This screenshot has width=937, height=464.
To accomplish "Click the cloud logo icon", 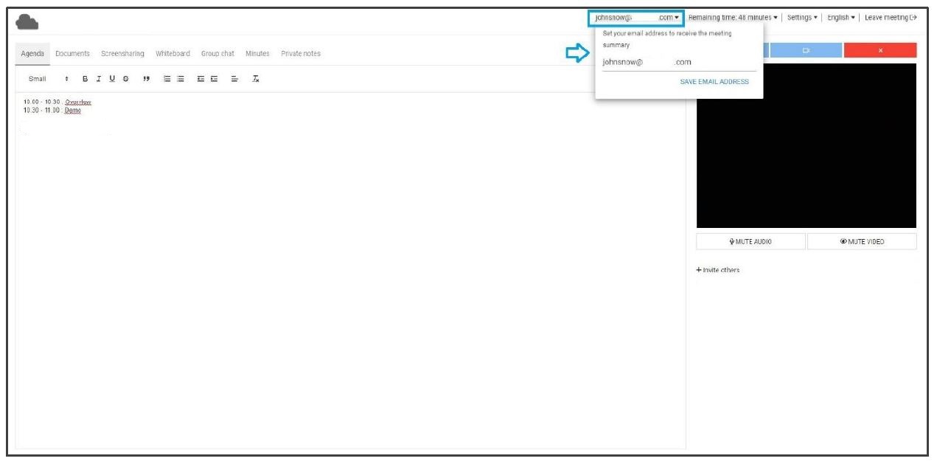I will pos(27,22).
